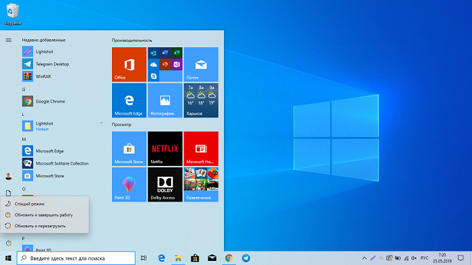The height and width of the screenshot is (265, 472).
Task: Click the user account avatar
Action: click(x=8, y=177)
